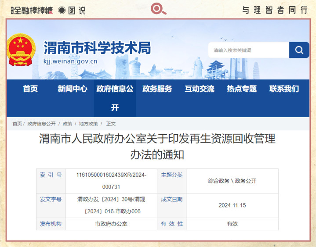
Task: Open the 首页 navigation menu item
Action: 30,89
